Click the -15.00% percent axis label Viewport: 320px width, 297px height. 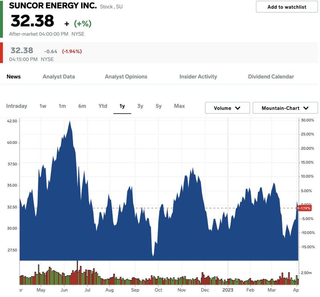(x=308, y=247)
